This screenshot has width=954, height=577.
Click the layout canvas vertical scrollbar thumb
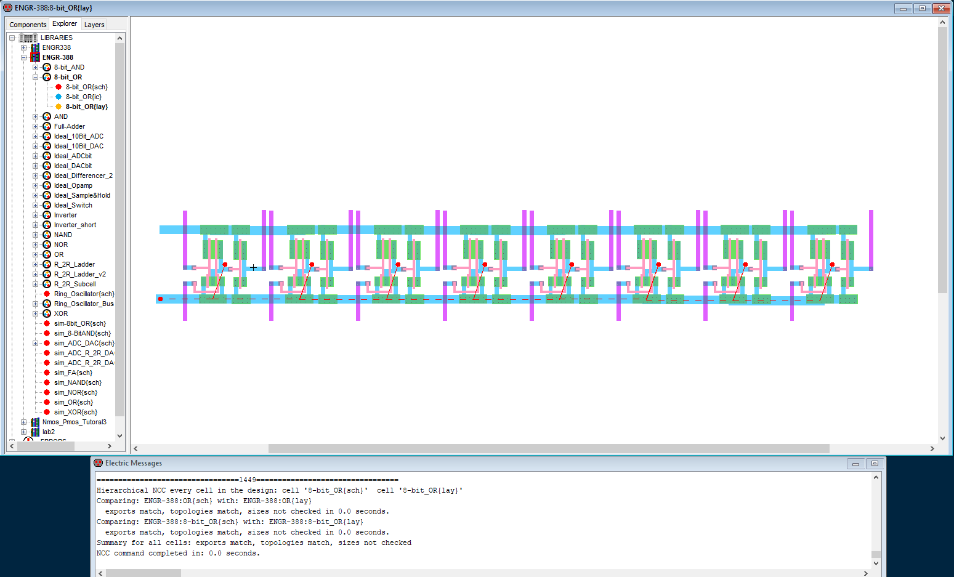coord(942,160)
